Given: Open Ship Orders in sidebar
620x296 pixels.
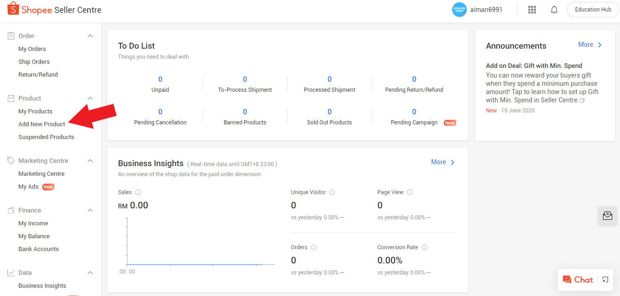Looking at the screenshot, I should (x=34, y=61).
